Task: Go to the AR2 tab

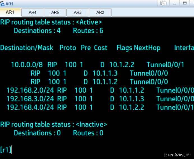Action: (x=100, y=12)
